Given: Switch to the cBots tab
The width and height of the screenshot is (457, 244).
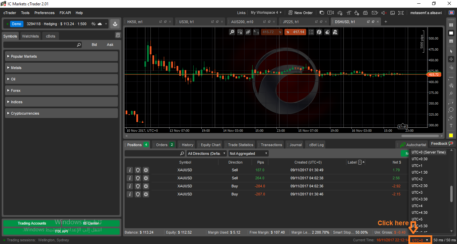Looking at the screenshot, I should (51, 36).
